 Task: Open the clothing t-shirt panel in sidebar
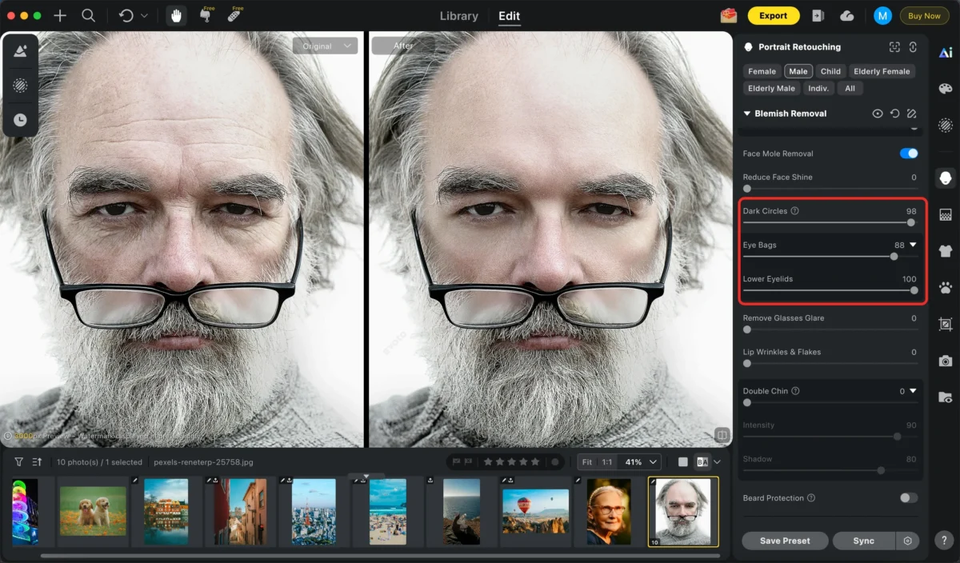(945, 251)
